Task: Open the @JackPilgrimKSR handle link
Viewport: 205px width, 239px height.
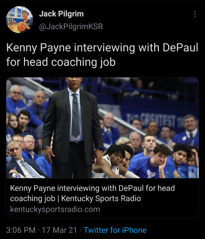Action: coord(71,26)
